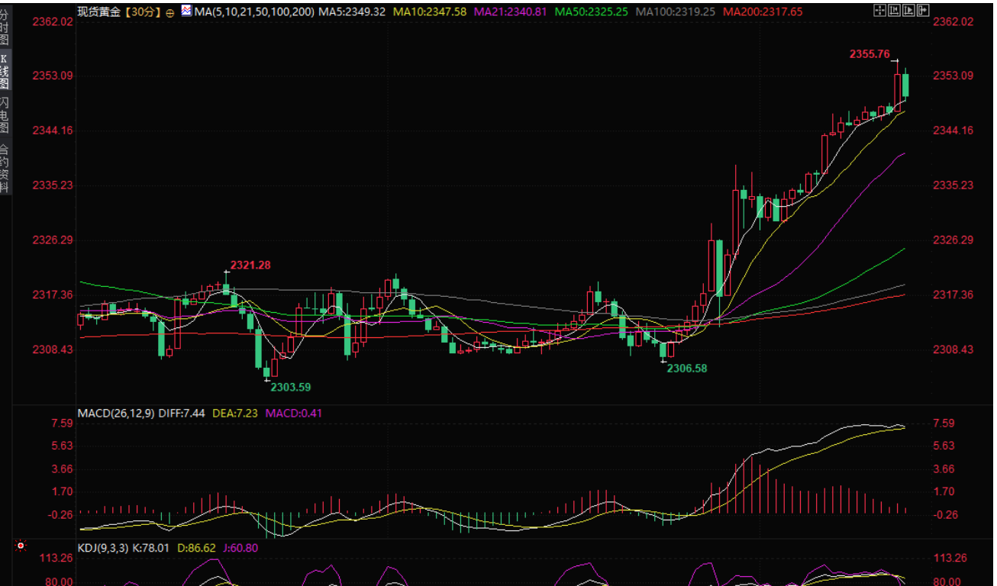Select the MA5:2349.32 readout
The width and height of the screenshot is (997, 586).
coord(352,12)
